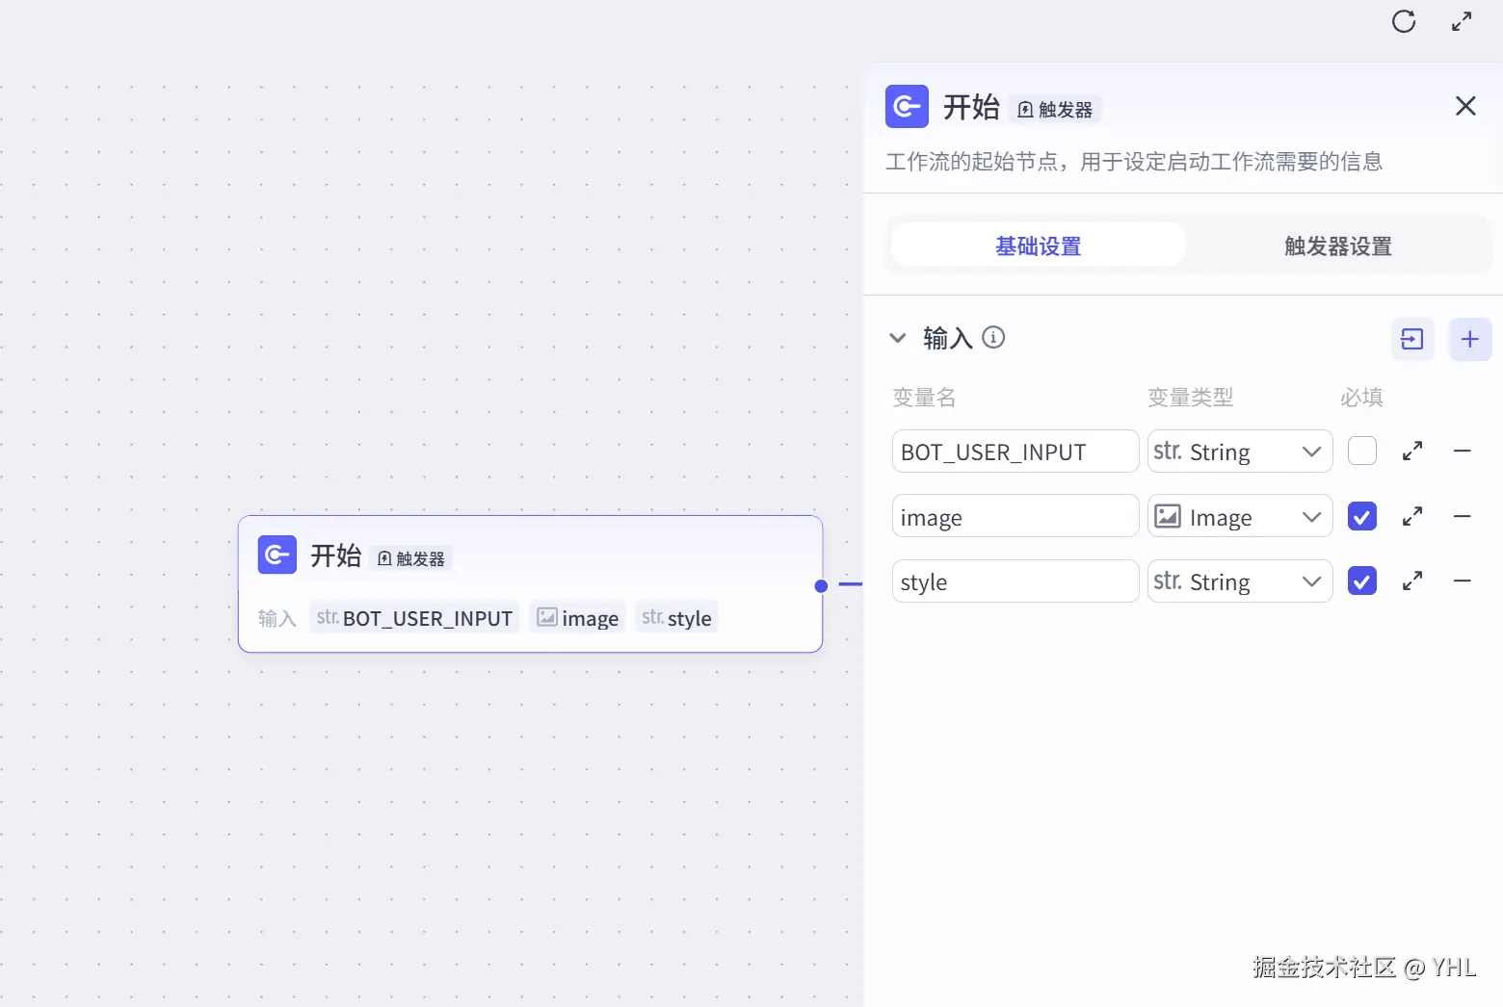1503x1007 pixels.
Task: Select the 开始 node title on the canvas
Action: 336,555
